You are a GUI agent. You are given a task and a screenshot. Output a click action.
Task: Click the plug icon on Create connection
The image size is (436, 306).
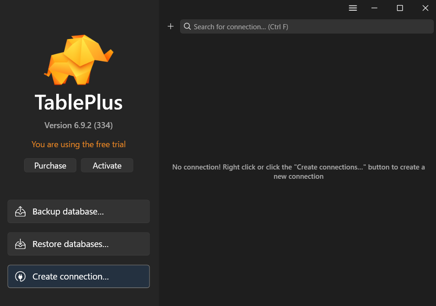coord(20,277)
